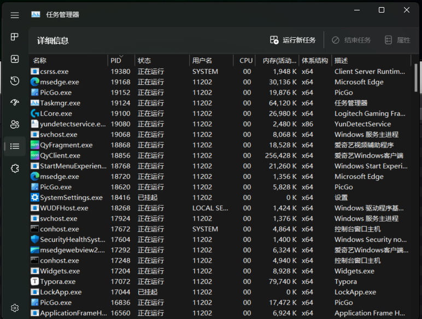The height and width of the screenshot is (319, 422).
Task: Select conhost.exe row with PID 17248
Action: (220, 260)
